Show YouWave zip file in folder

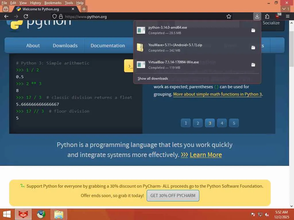[x=253, y=48]
